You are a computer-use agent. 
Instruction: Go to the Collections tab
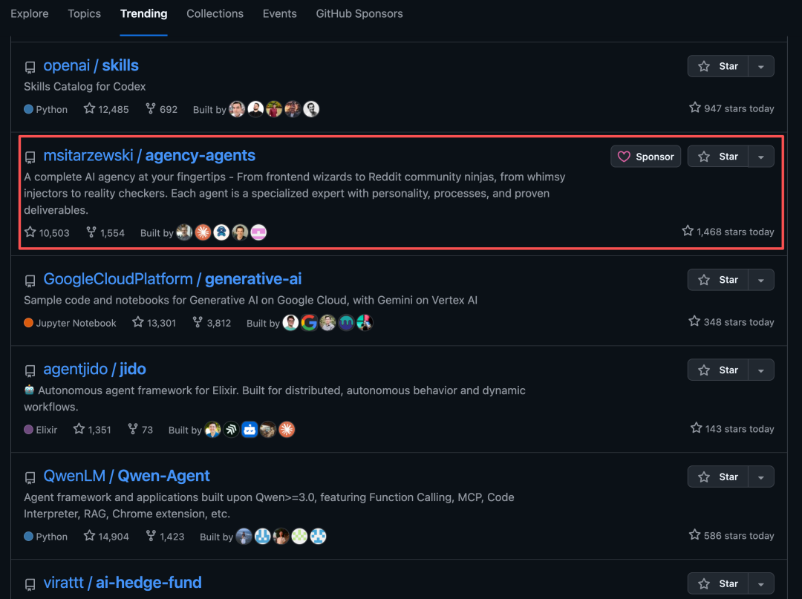click(x=215, y=14)
